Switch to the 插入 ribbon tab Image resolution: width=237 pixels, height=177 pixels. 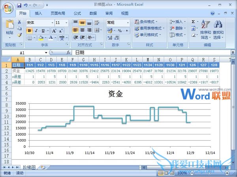[38, 13]
